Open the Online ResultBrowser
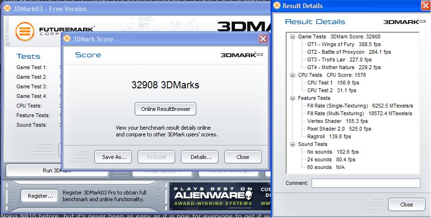 point(166,109)
